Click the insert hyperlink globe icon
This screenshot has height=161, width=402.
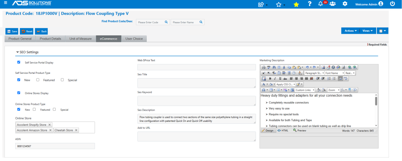pyautogui.click(x=350, y=67)
